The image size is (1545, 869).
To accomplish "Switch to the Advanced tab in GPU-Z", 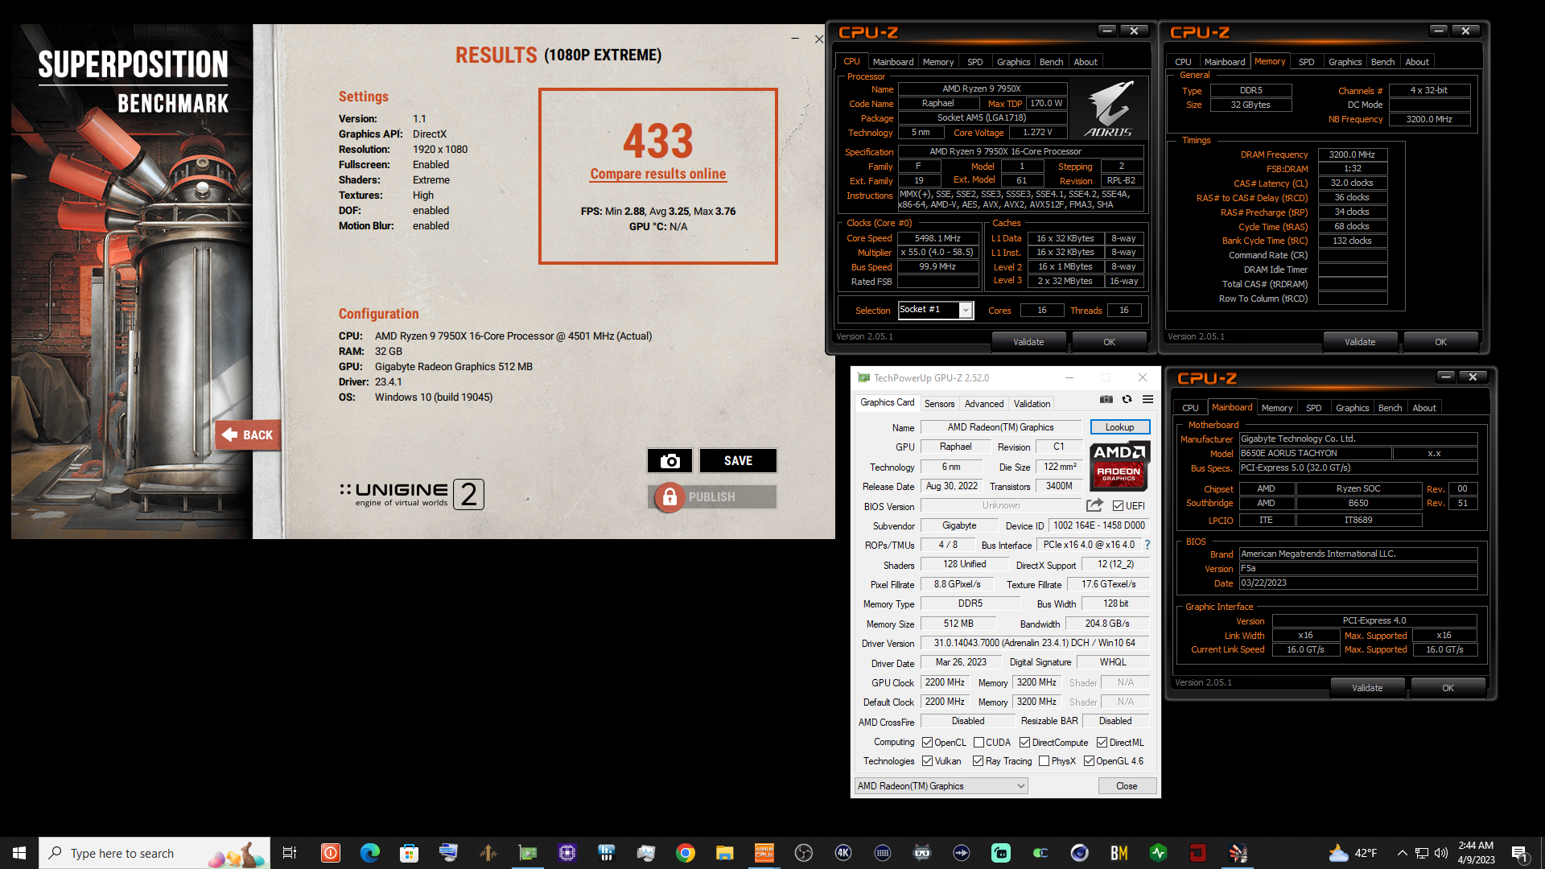I will pos(983,403).
